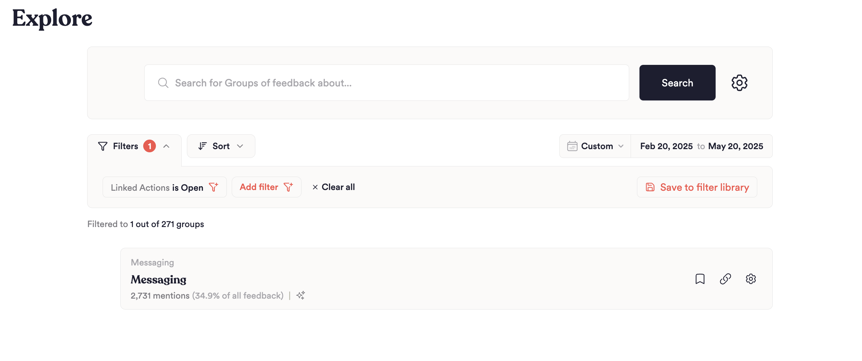Open the Messaging group via its title
862x361 pixels.
pos(159,279)
